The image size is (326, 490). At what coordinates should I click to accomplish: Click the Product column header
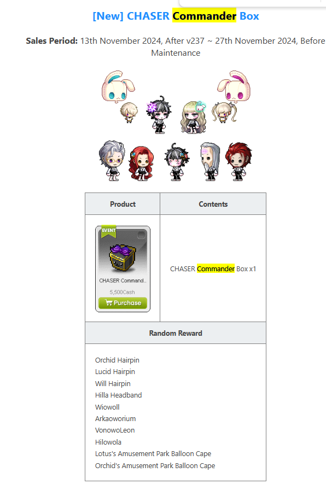[123, 204]
